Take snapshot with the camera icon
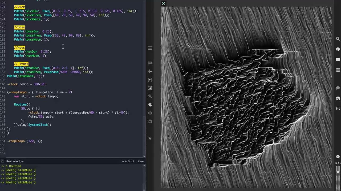Screen dimensions: 341x191 pyautogui.click(x=338, y=98)
